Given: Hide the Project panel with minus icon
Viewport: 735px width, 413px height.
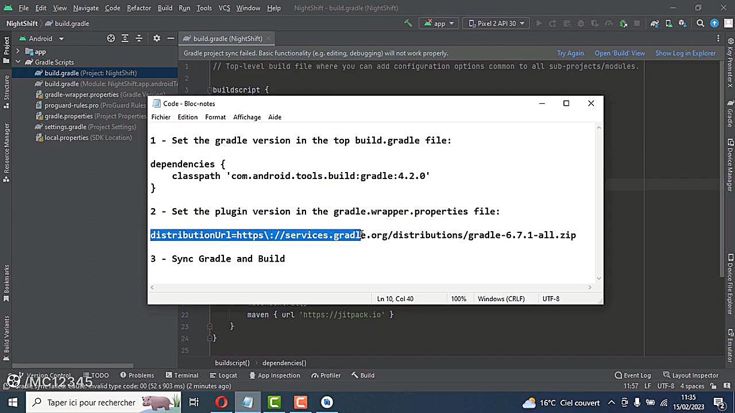Looking at the screenshot, I should [171, 38].
